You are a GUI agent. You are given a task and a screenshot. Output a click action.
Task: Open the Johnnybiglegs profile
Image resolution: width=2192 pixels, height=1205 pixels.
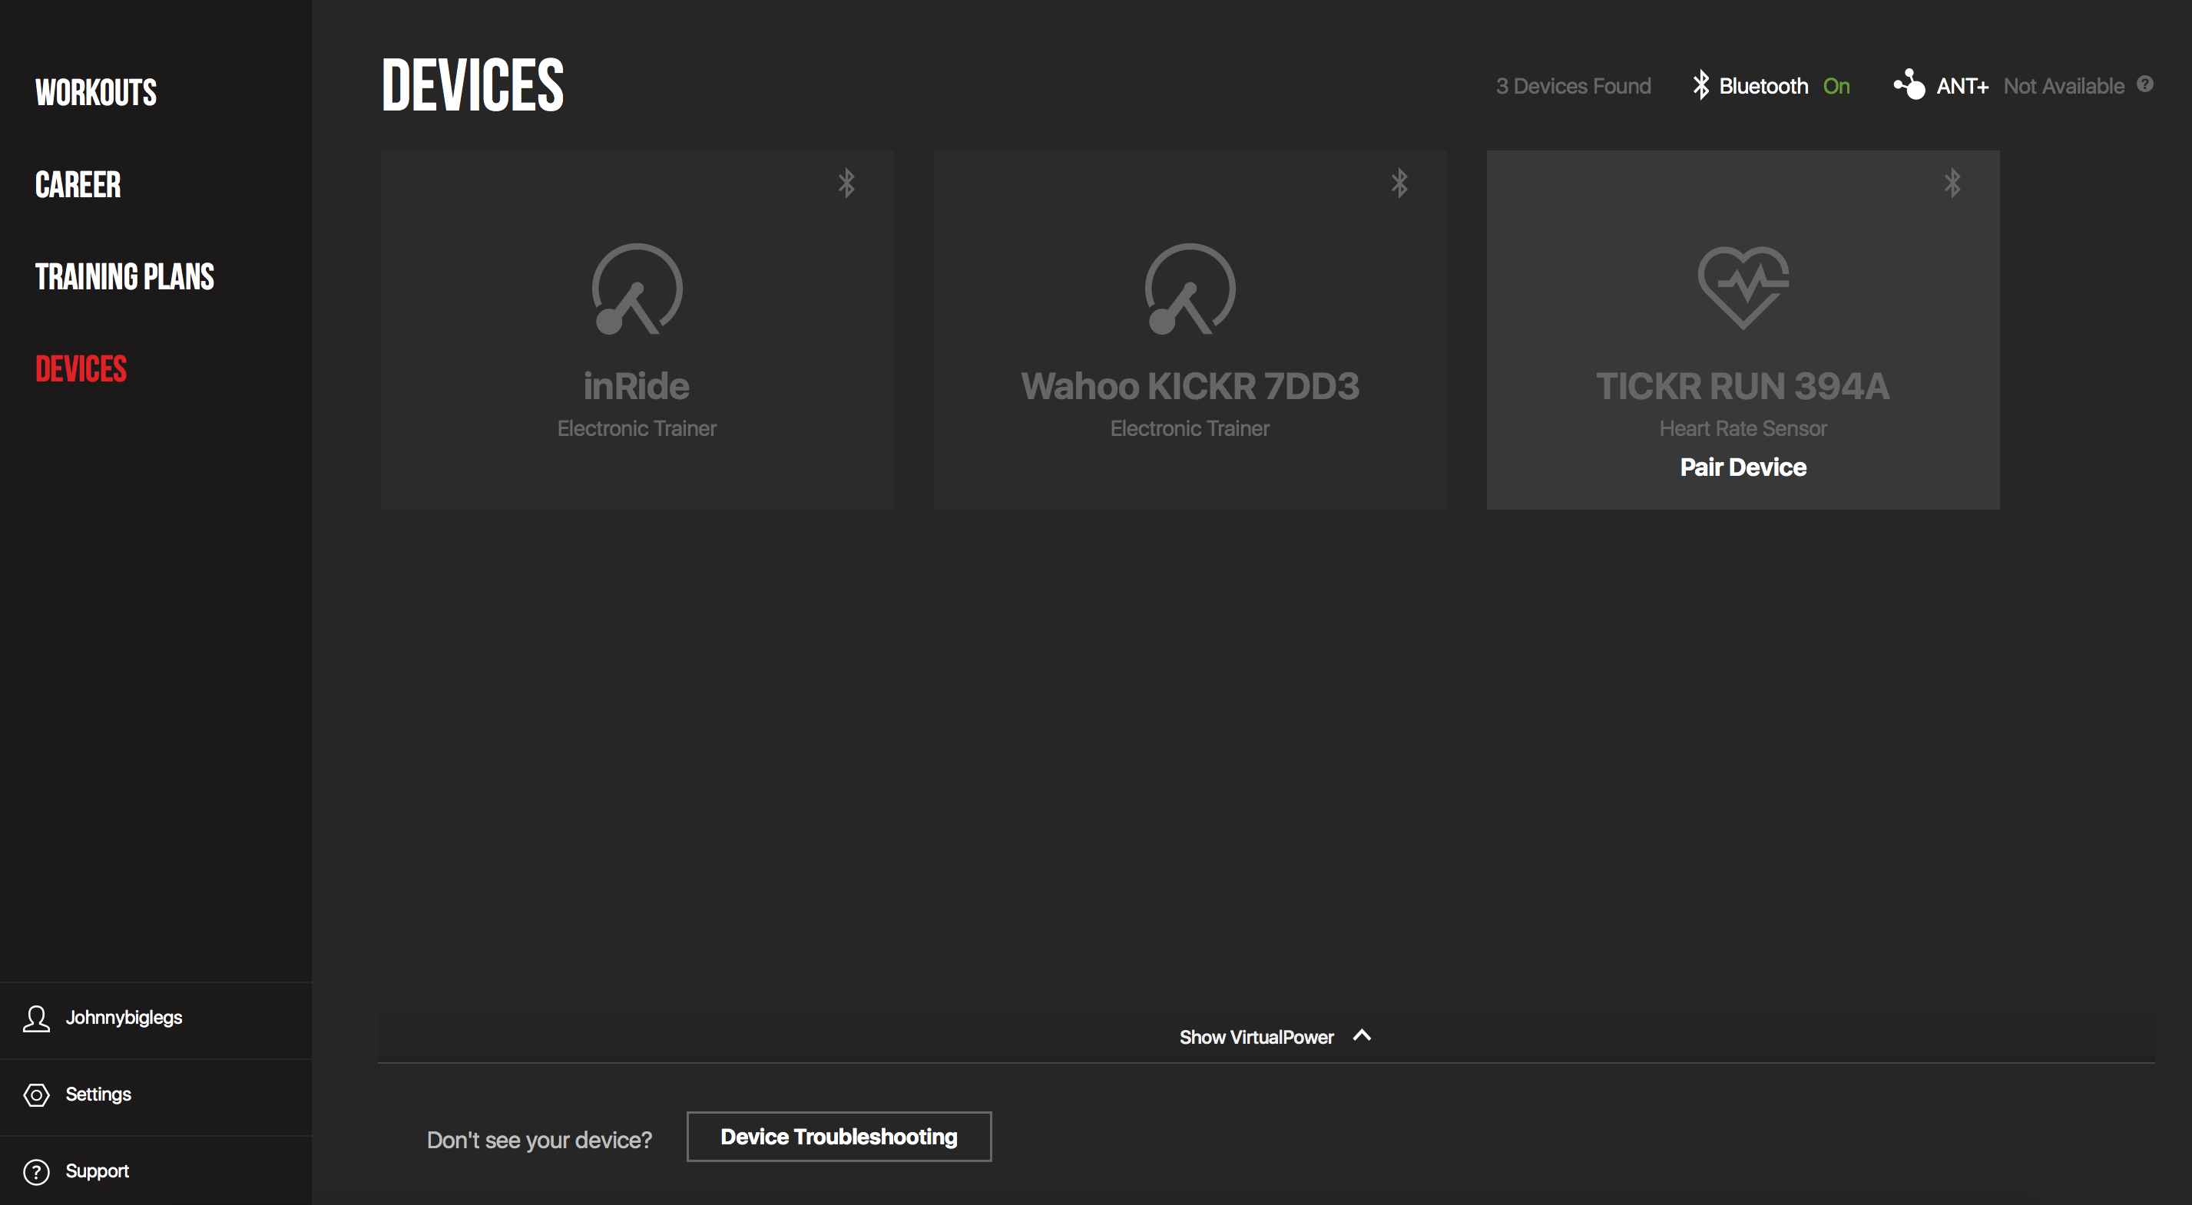tap(124, 1017)
